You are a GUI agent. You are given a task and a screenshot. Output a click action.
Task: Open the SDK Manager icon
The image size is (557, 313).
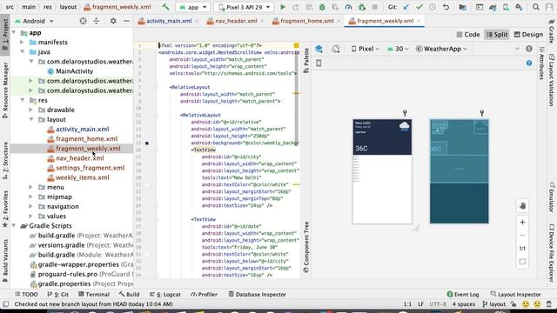pyautogui.click(x=519, y=7)
